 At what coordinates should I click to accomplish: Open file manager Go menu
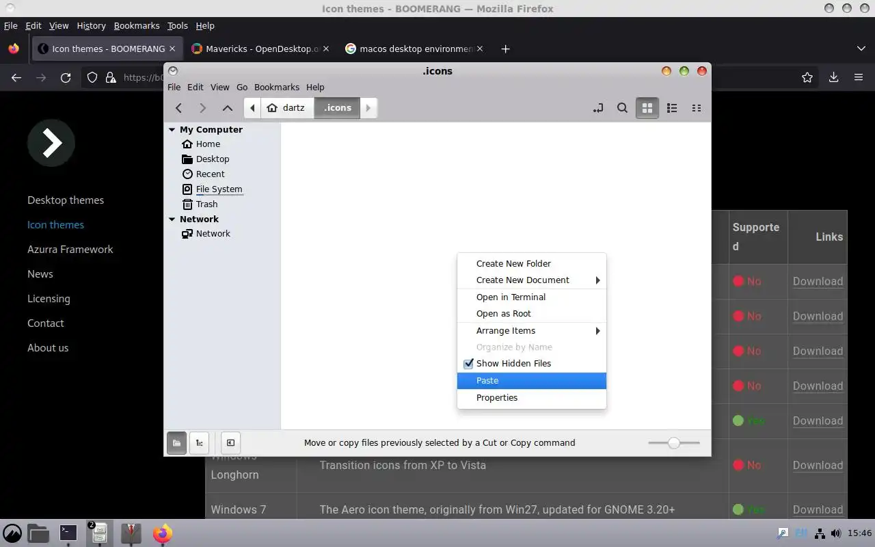(x=242, y=88)
